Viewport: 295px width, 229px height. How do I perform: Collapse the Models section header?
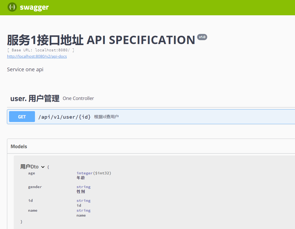(19, 146)
